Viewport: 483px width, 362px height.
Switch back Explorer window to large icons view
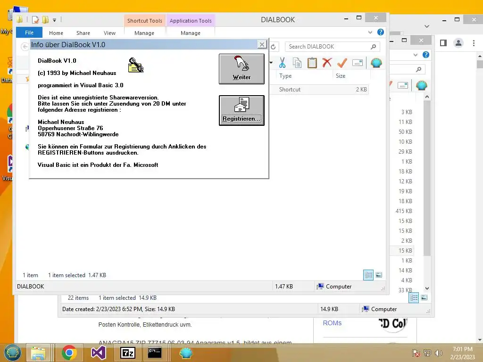(424, 298)
